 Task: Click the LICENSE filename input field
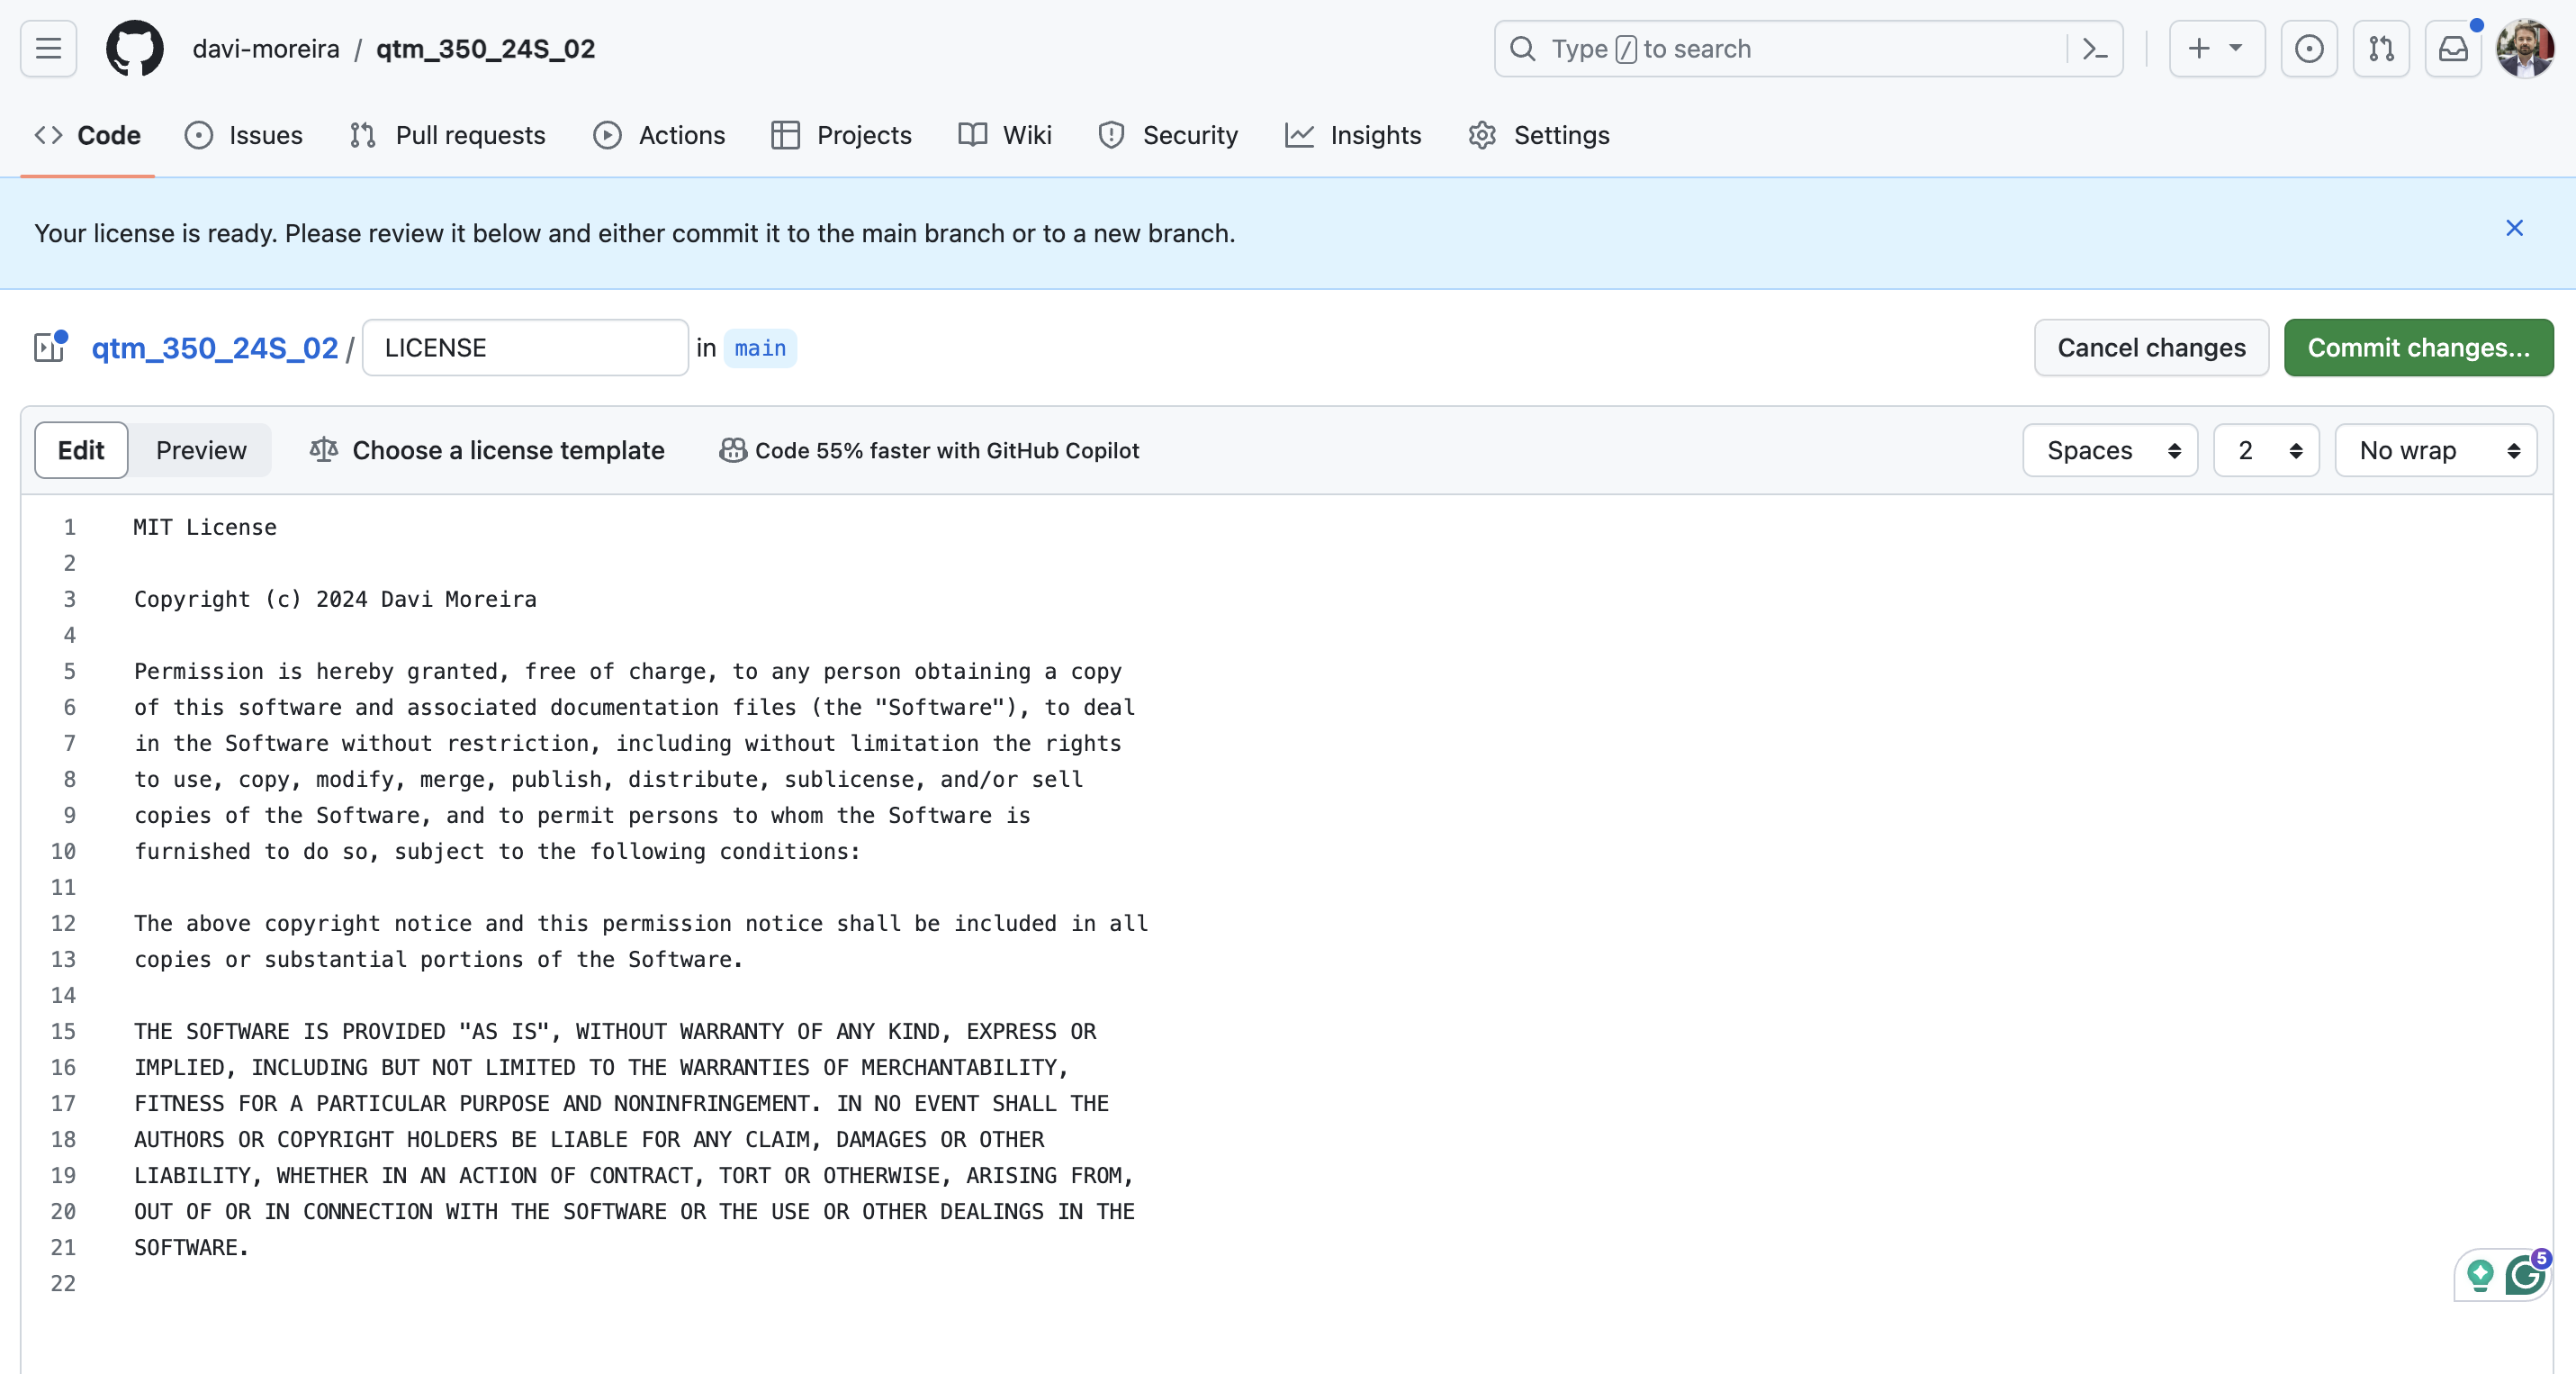pyautogui.click(x=525, y=347)
